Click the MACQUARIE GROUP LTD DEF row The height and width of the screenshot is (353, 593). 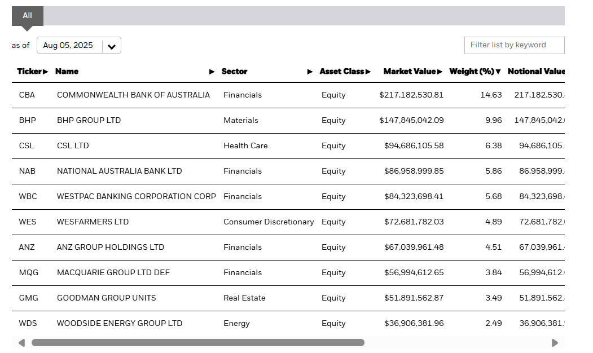[x=113, y=273]
